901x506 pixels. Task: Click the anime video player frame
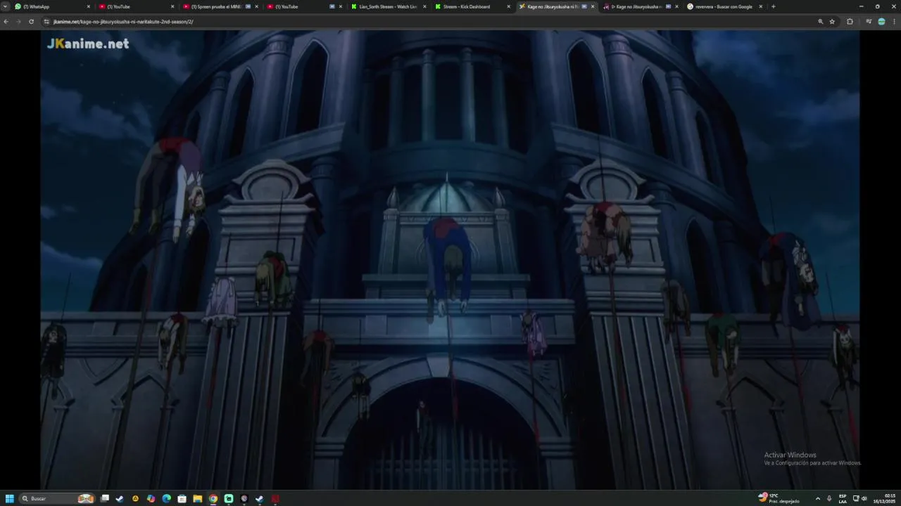[x=450, y=260]
